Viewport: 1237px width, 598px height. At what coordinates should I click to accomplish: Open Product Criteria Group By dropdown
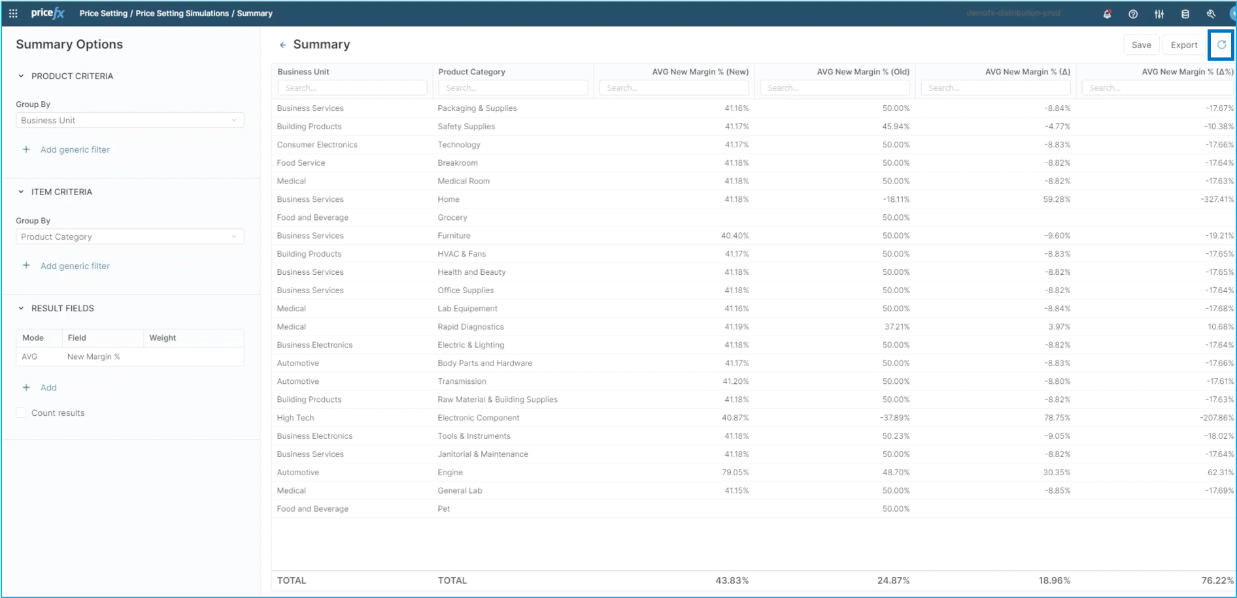pos(129,120)
